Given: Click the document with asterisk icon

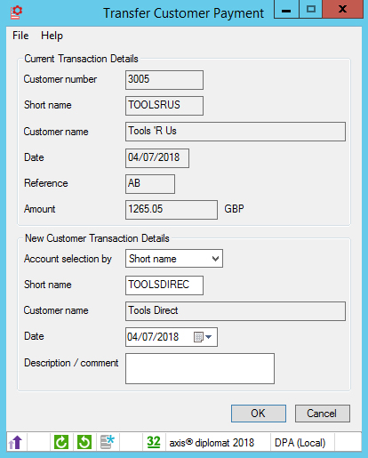Looking at the screenshot, I should point(108,442).
